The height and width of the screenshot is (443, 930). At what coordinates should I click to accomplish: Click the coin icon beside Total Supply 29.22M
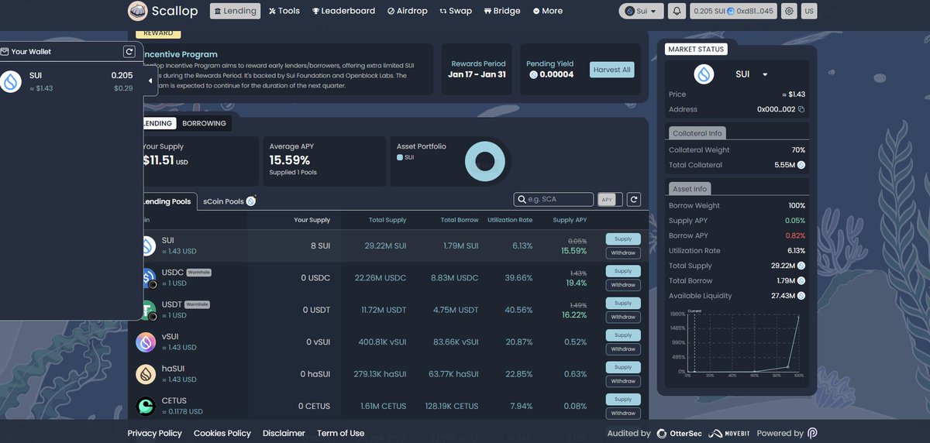pyautogui.click(x=801, y=266)
